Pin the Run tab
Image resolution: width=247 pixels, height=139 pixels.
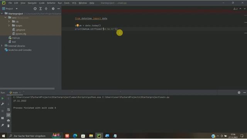click(x=3, y=125)
